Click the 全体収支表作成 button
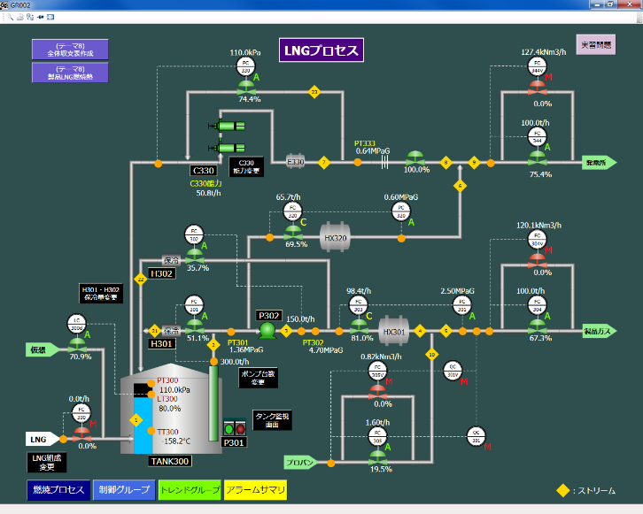 click(70, 49)
